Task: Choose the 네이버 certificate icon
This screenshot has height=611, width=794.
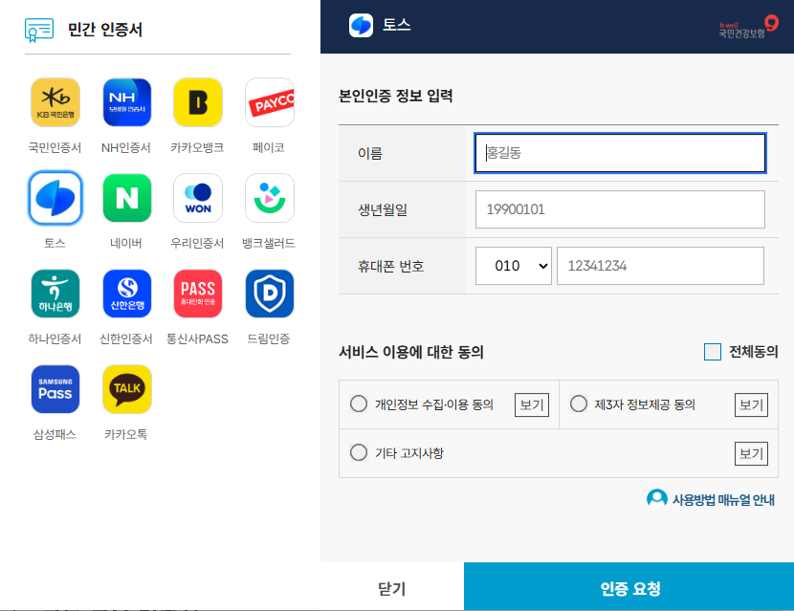Action: click(126, 198)
